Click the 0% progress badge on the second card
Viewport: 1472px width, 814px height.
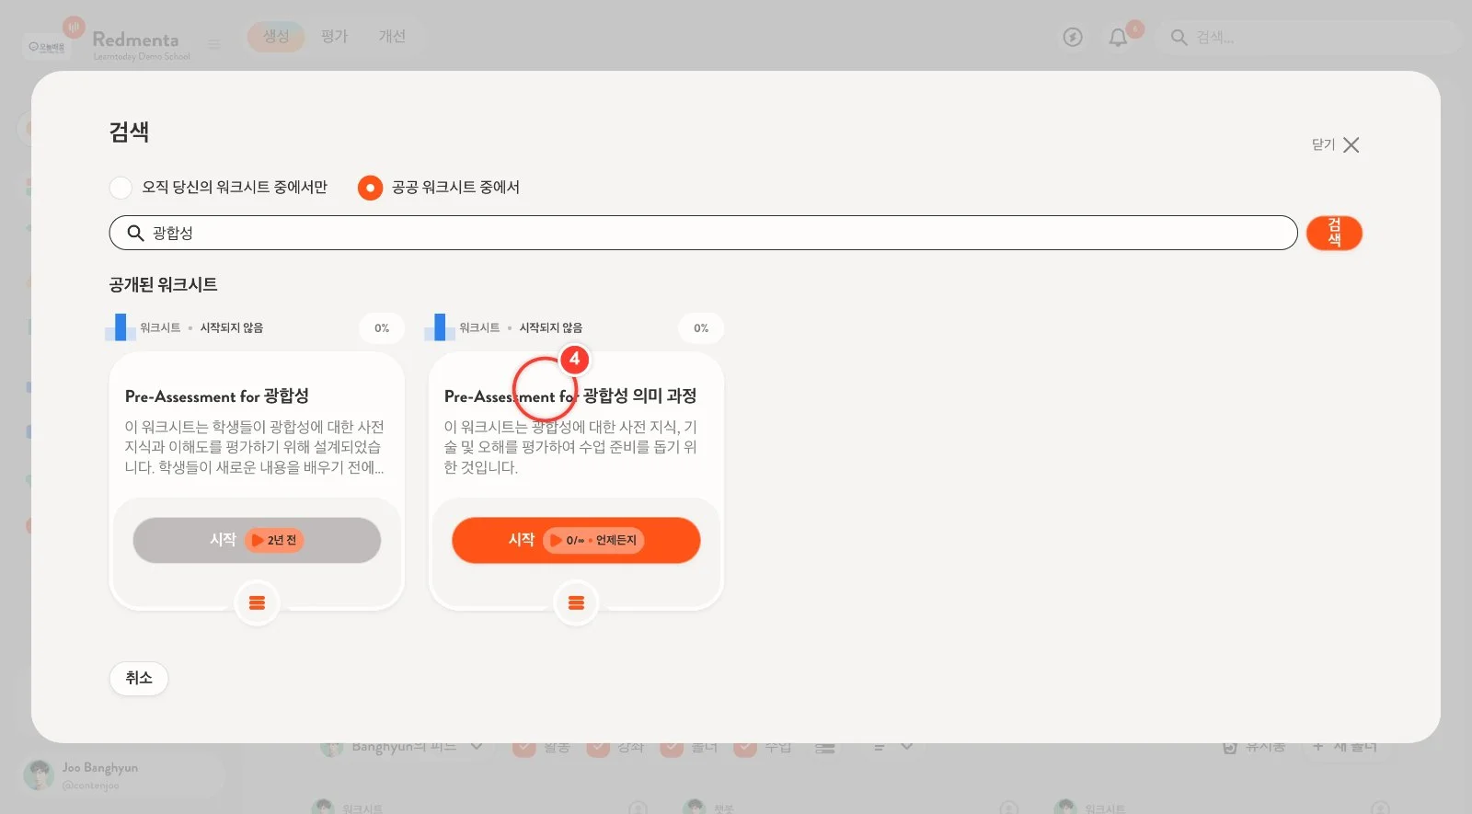tap(701, 328)
